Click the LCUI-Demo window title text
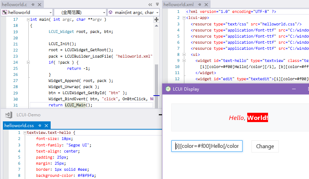This screenshot has height=179, width=309. point(28,115)
